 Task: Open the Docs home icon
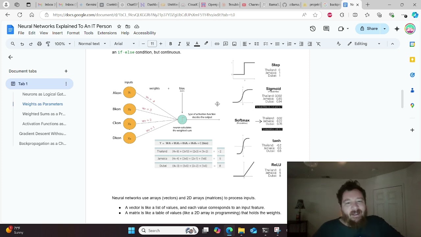(x=11, y=30)
